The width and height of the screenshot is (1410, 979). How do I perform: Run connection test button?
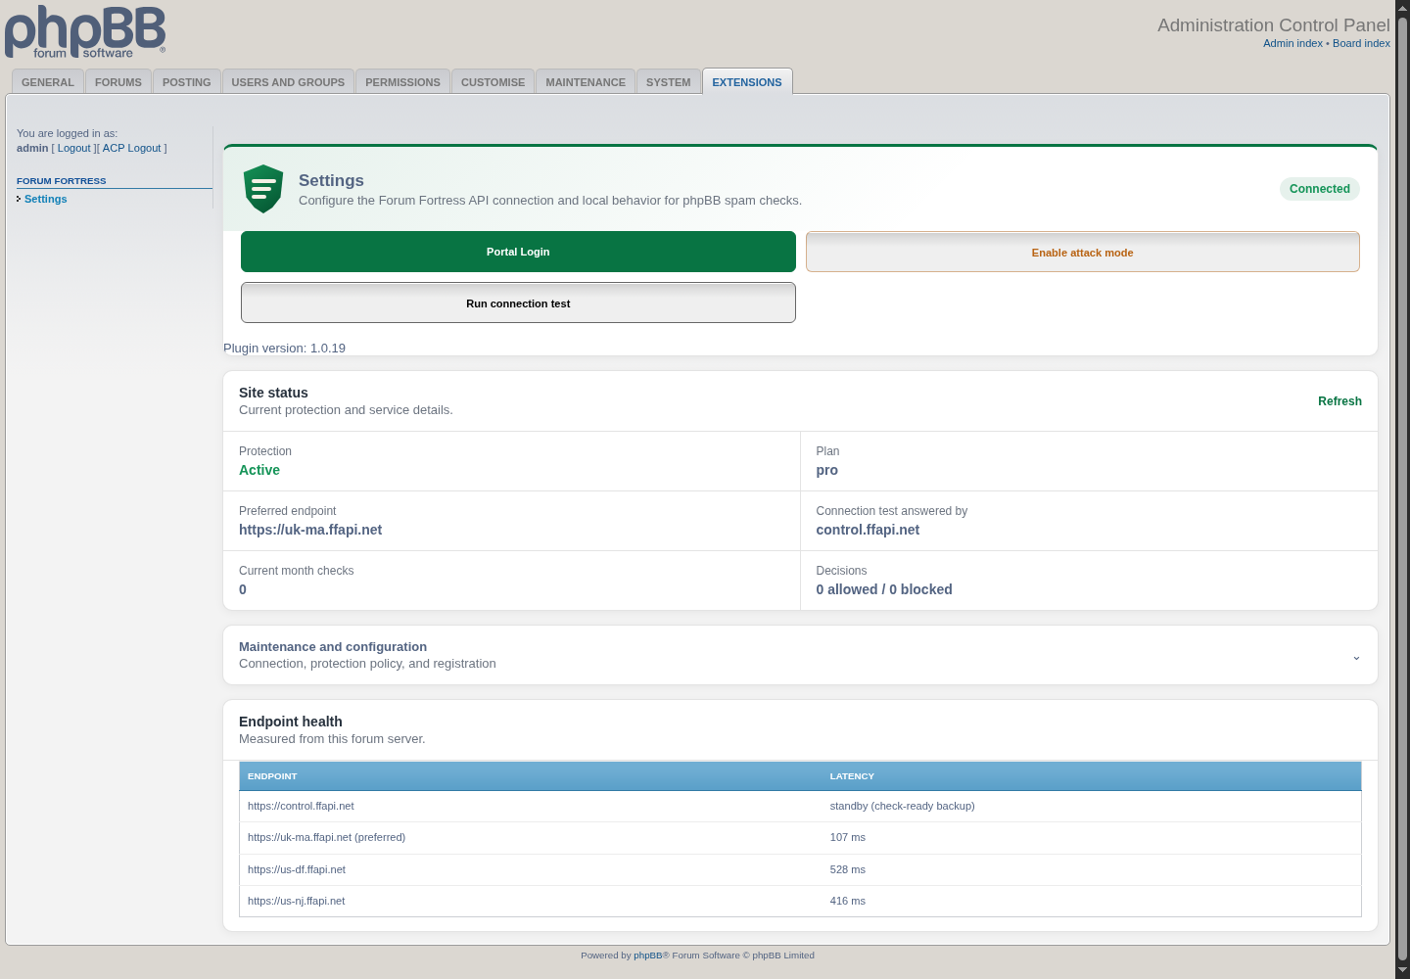click(x=518, y=303)
